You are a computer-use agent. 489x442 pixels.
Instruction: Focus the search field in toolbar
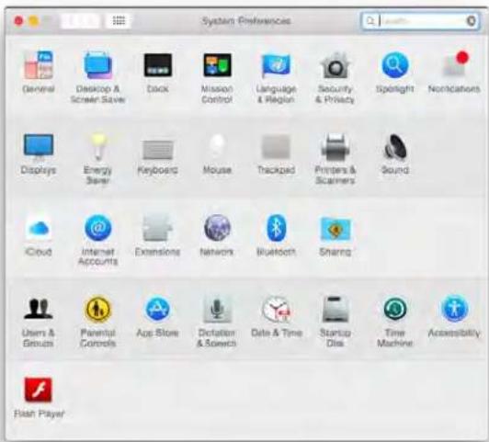[420, 21]
